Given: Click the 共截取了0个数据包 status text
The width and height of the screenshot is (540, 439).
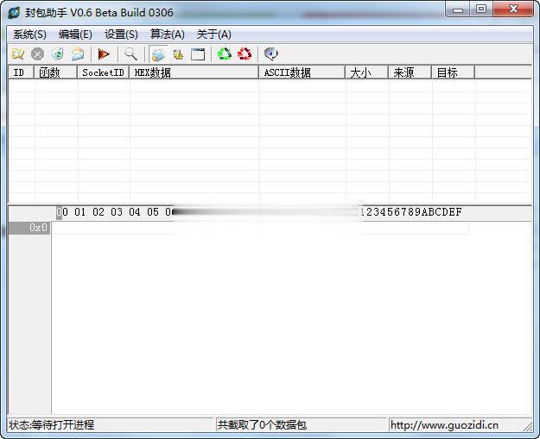Looking at the screenshot, I should [262, 425].
